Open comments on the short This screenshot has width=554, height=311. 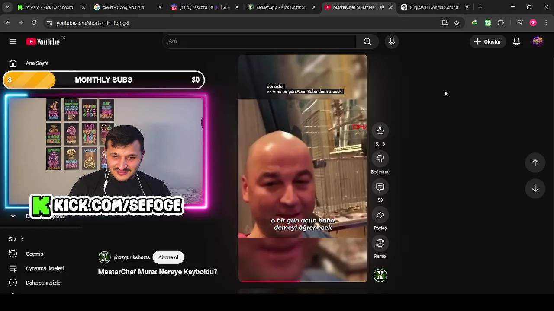point(380,187)
